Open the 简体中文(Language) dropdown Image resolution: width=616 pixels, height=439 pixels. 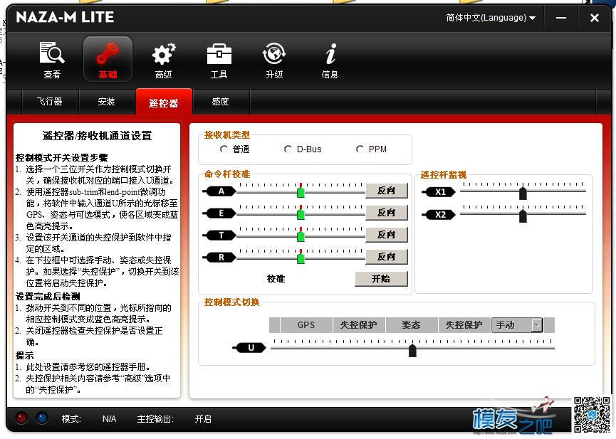pyautogui.click(x=490, y=18)
